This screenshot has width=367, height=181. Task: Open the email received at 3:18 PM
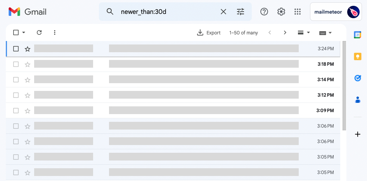click(173, 64)
